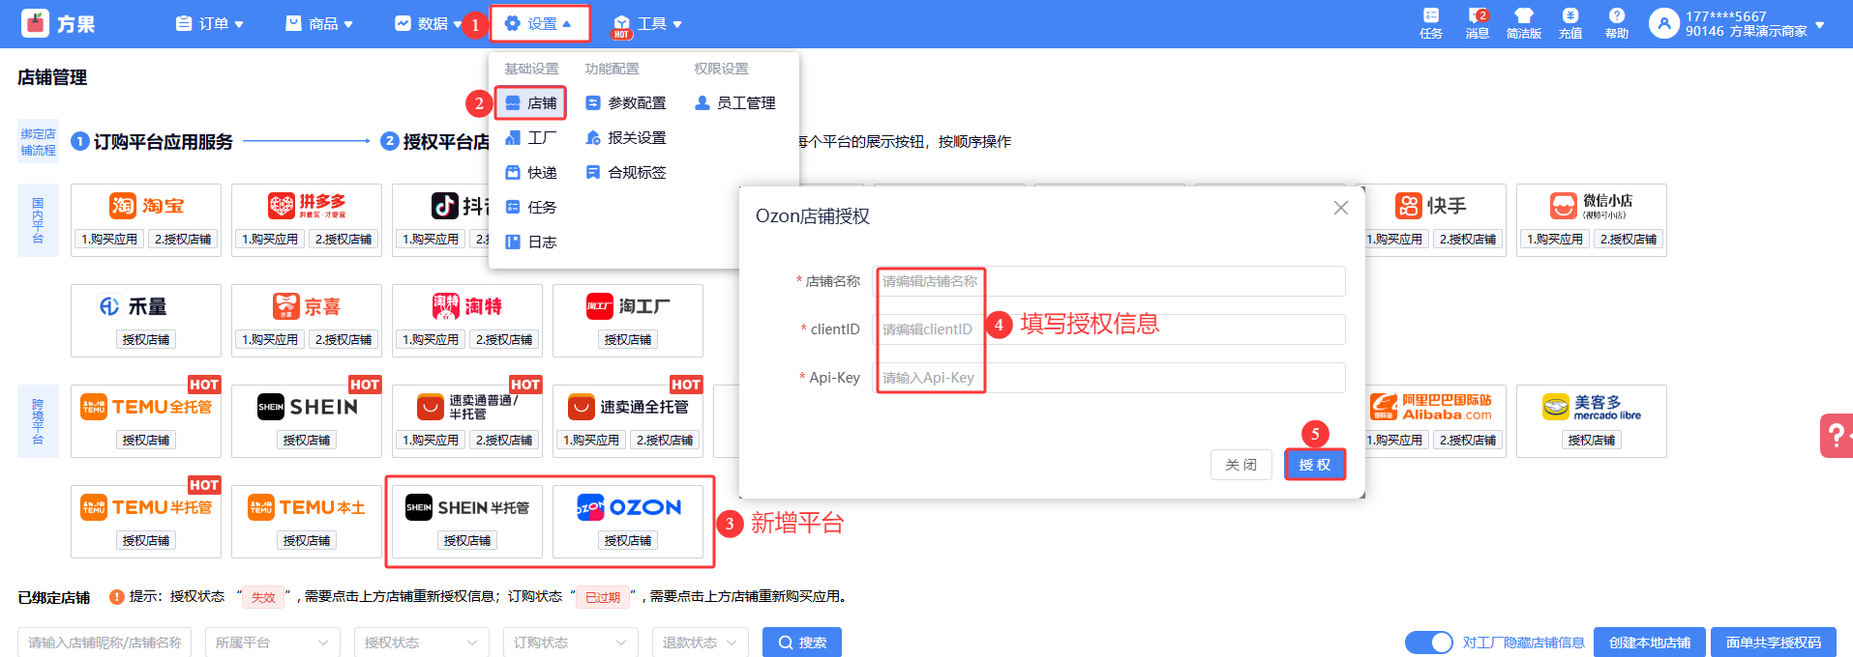The height and width of the screenshot is (657, 1853).
Task: Click the 淘特 platform logo
Action: (x=467, y=306)
